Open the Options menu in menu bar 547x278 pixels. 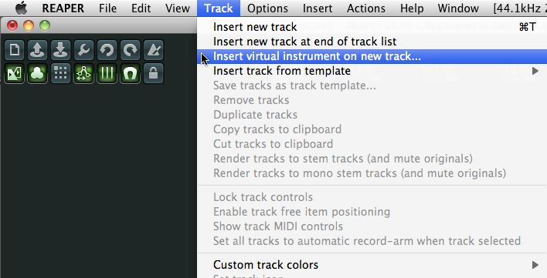[267, 8]
